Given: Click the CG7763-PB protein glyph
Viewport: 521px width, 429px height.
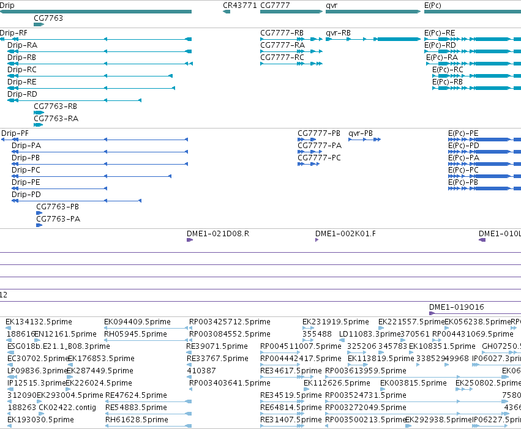Looking at the screenshot, I should (x=39, y=213).
